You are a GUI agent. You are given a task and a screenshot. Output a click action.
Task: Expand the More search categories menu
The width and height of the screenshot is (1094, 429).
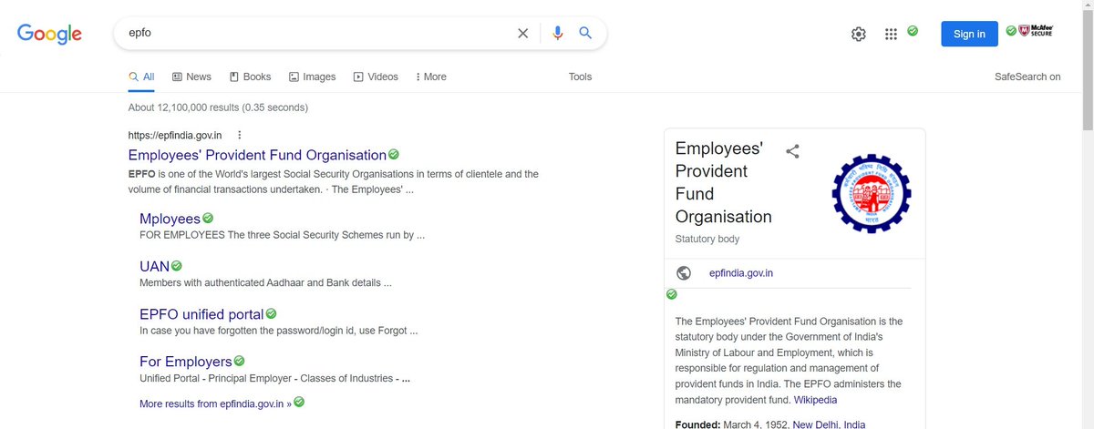pyautogui.click(x=431, y=77)
